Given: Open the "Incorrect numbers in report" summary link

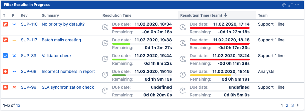Looking at the screenshot, I should tap(68, 71).
